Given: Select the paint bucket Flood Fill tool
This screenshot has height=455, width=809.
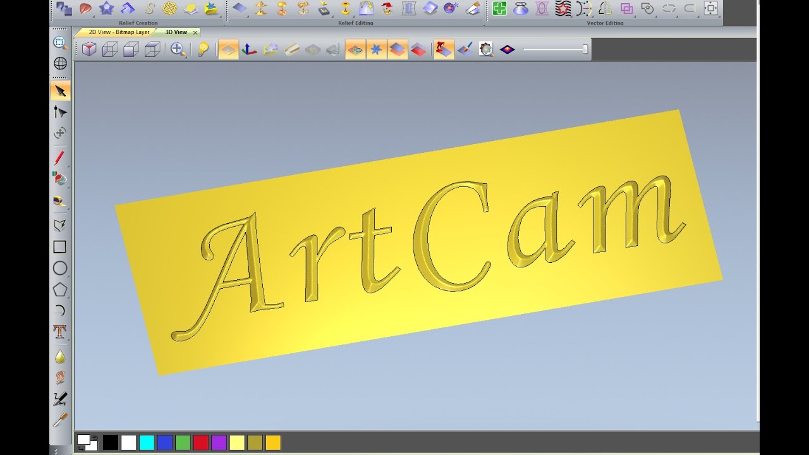Looking at the screenshot, I should pos(60,179).
